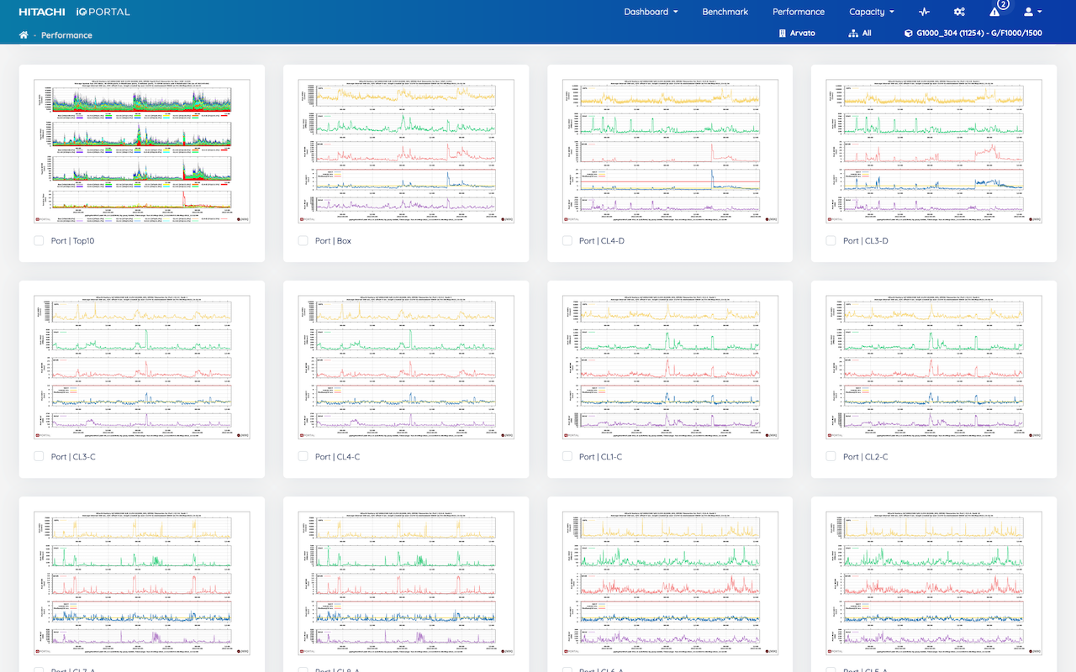Switch to the Benchmark section
Viewport: 1076px width, 672px height.
click(725, 12)
